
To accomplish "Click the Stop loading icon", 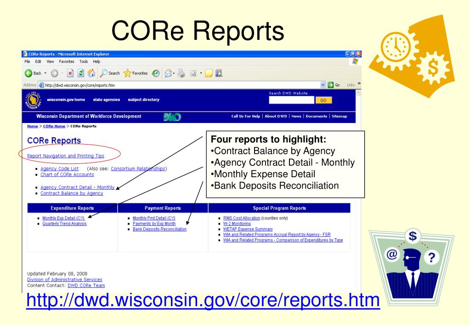I will (x=70, y=73).
